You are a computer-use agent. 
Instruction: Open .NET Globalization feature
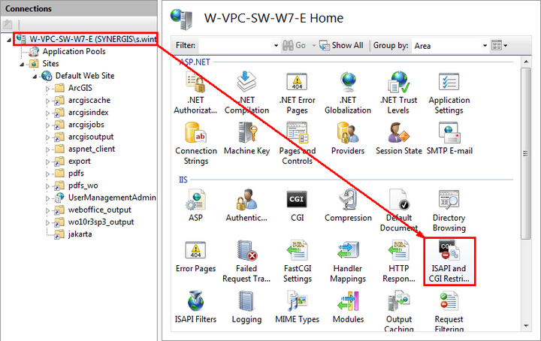coord(348,92)
